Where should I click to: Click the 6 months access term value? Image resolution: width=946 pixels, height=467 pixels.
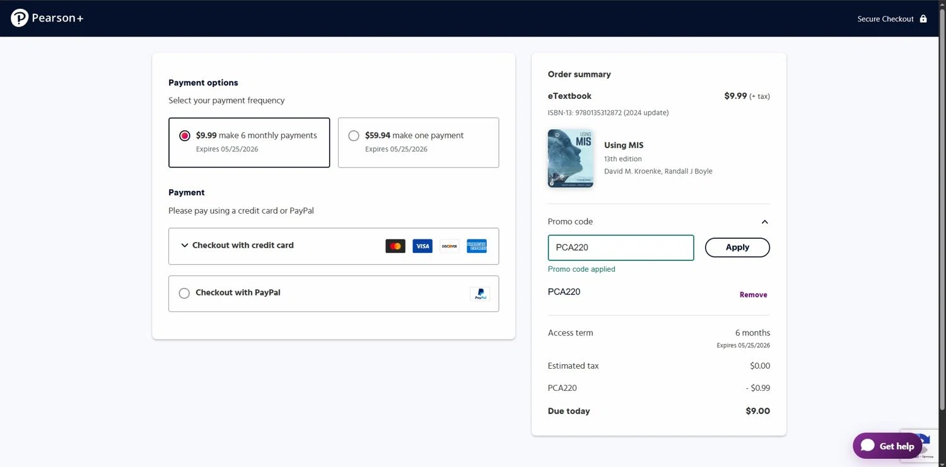point(752,333)
